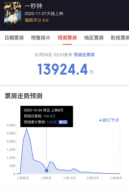Viewport: 129px width, 189px height.
Task: Open the 日期票房 tab
Action: pos(14,38)
